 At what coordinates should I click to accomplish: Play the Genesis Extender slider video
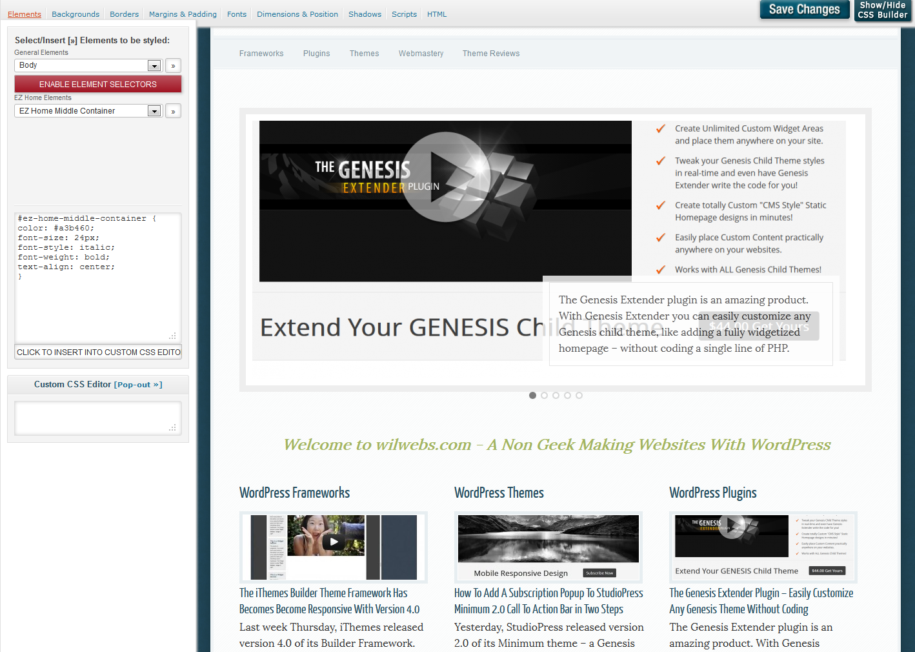[445, 177]
